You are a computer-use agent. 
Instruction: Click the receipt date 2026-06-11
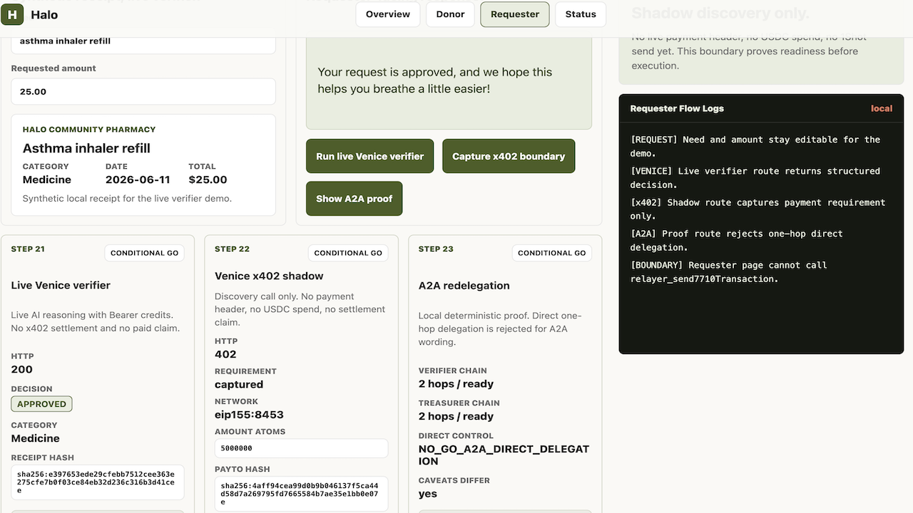pyautogui.click(x=138, y=180)
